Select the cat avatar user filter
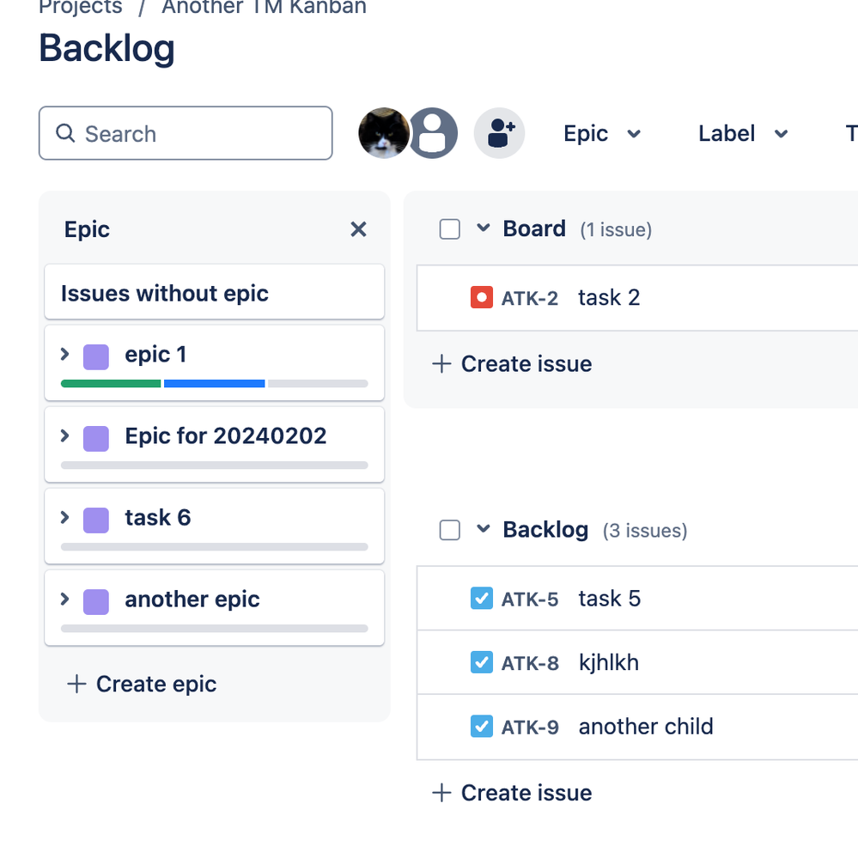 (384, 133)
